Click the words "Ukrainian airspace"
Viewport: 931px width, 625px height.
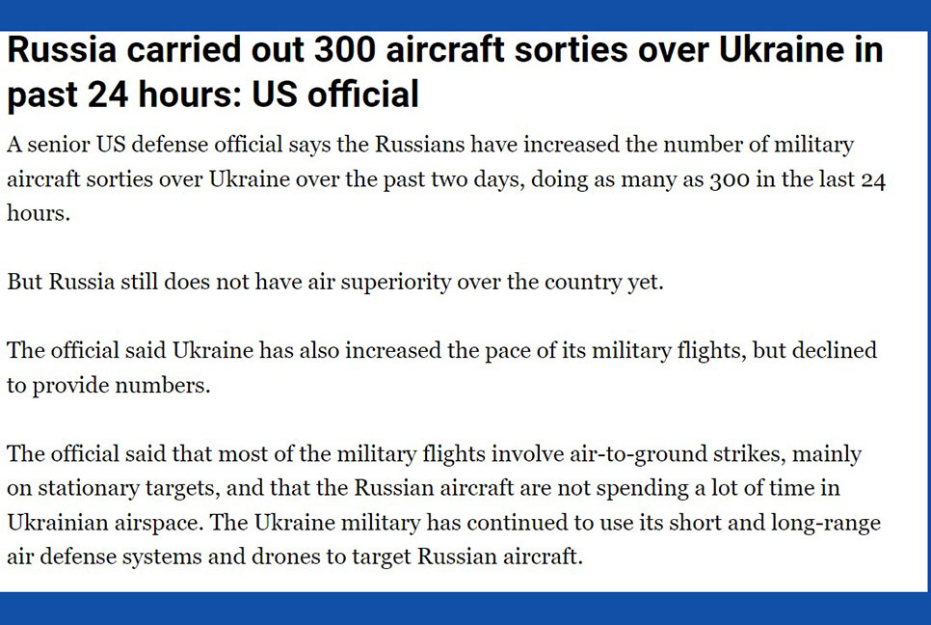tap(105, 523)
